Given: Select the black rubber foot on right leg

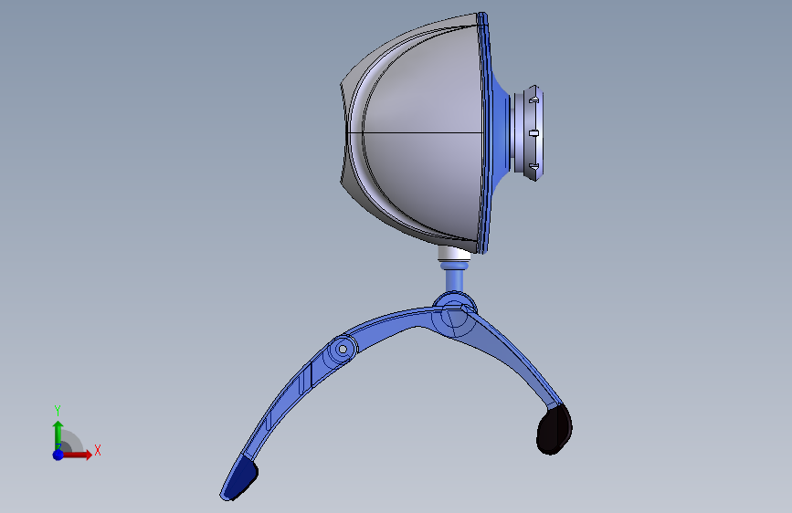Looking at the screenshot, I should click(554, 429).
